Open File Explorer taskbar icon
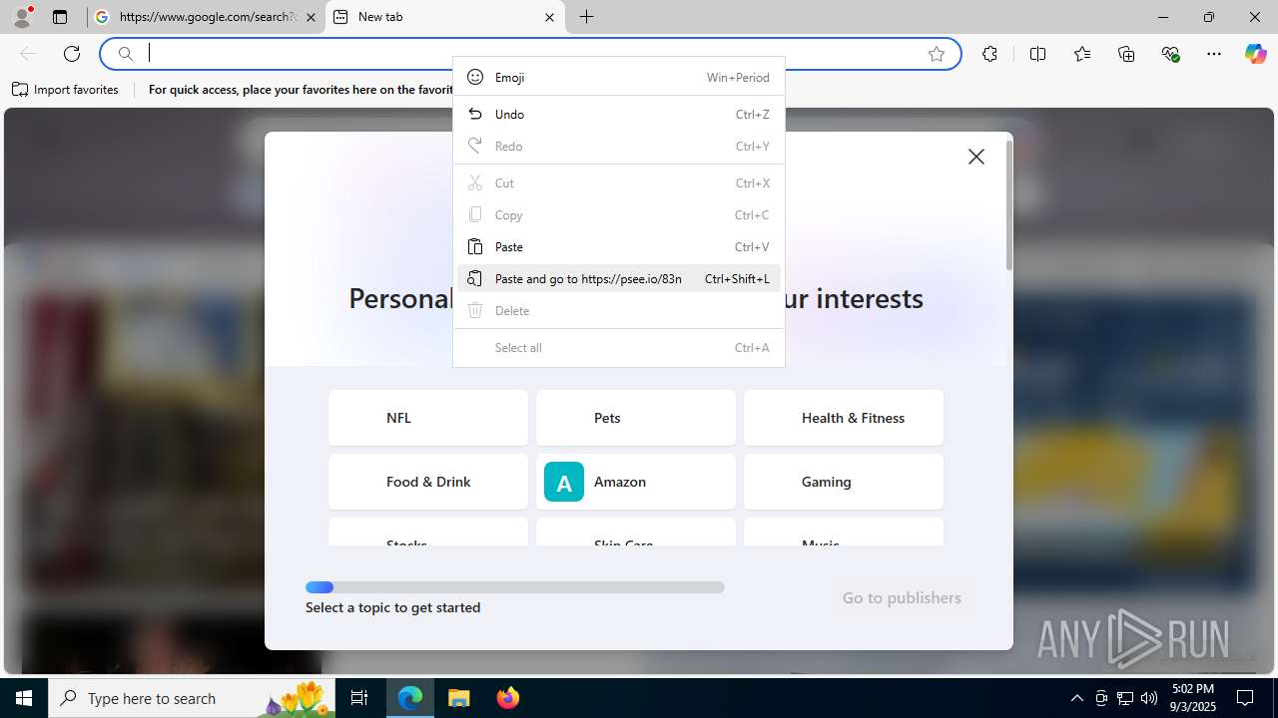The width and height of the screenshot is (1278, 718). pyautogui.click(x=458, y=698)
